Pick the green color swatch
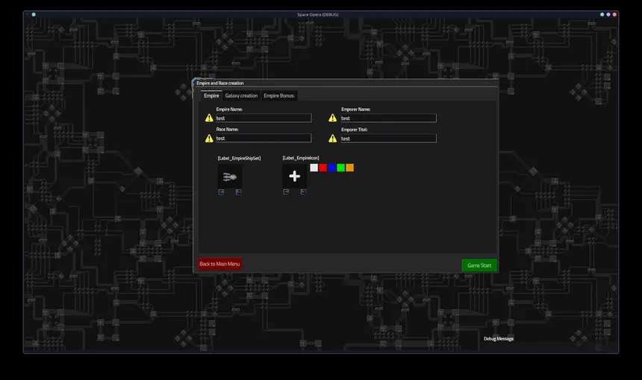The height and width of the screenshot is (380, 642). pos(340,168)
